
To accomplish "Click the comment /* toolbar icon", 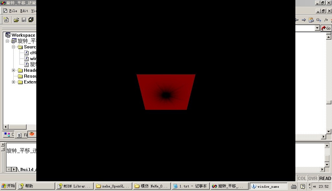I will coord(326,20).
